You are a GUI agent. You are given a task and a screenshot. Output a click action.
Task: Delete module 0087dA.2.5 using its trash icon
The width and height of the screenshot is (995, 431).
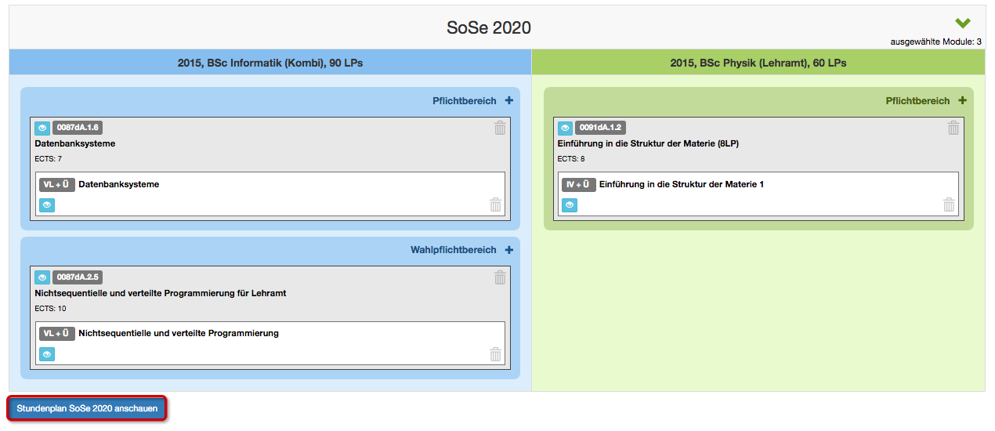pos(500,277)
